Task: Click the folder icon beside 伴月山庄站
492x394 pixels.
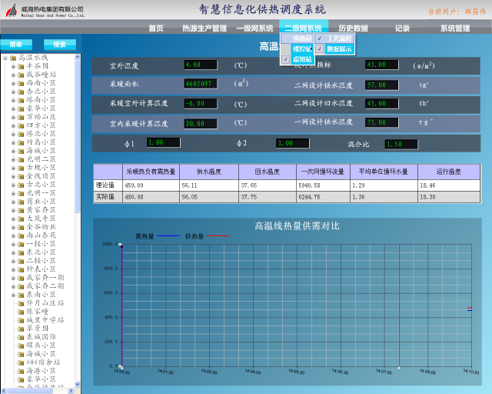Action: point(21,303)
